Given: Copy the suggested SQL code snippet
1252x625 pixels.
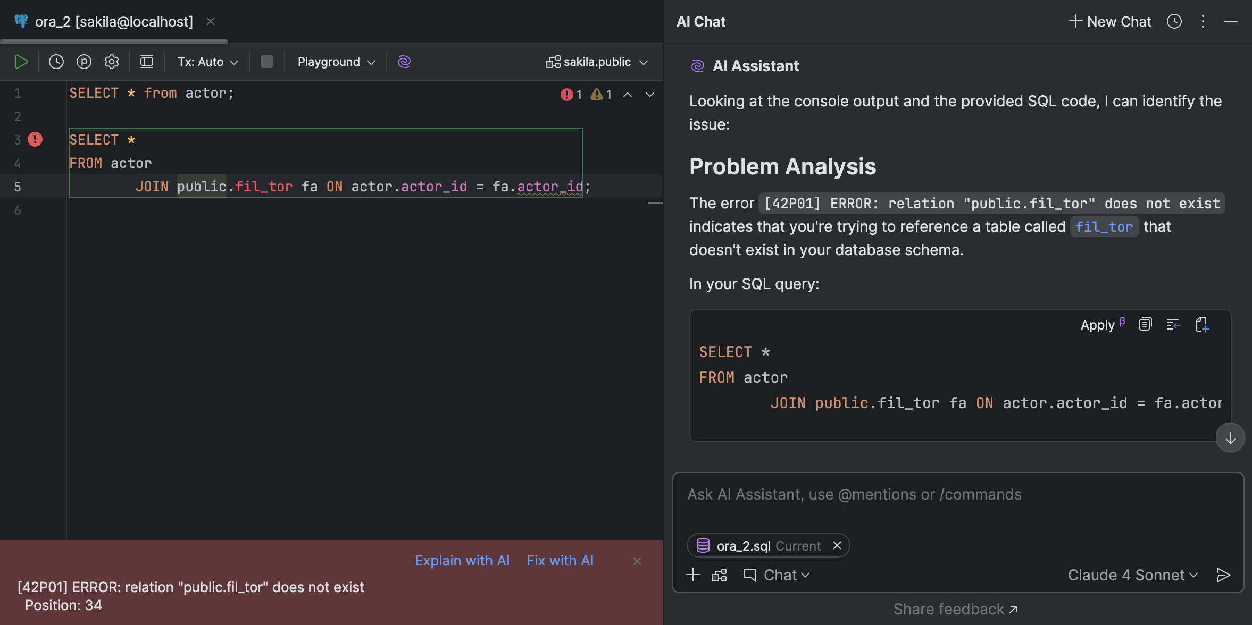Looking at the screenshot, I should (1145, 324).
